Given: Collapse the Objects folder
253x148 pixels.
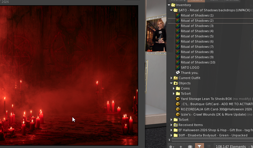Looking at the screenshot, I should point(171,83).
